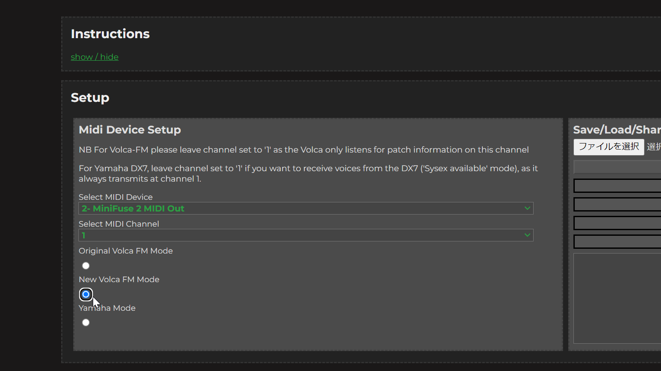
Task: Click the Setup heading
Action: coord(90,98)
